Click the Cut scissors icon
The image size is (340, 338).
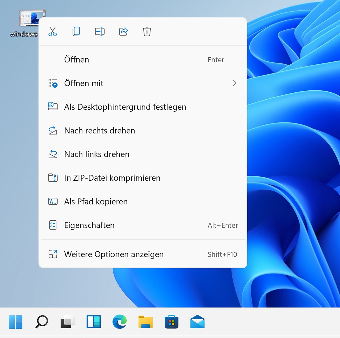53,32
